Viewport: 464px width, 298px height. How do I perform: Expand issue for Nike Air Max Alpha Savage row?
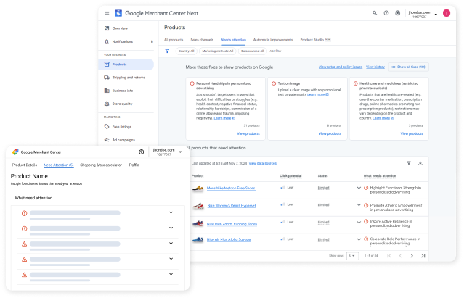[x=359, y=239]
